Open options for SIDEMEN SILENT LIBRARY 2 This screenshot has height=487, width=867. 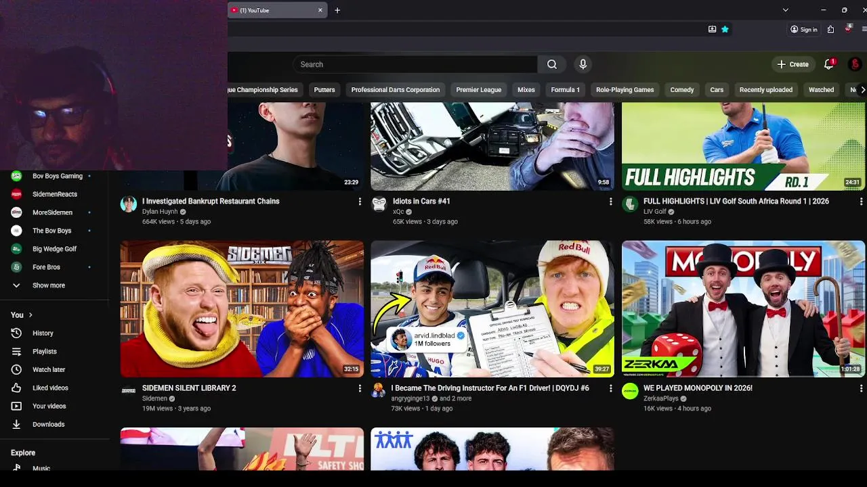tap(360, 388)
